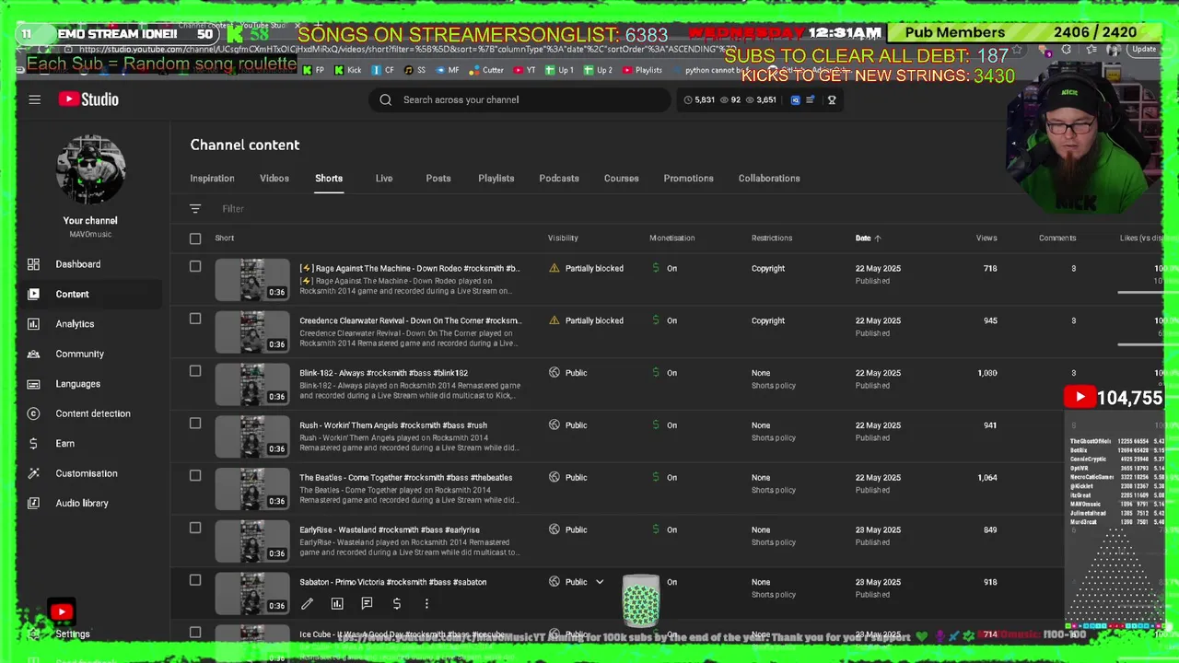Select The Beatles Come Together checkbox

pos(195,476)
